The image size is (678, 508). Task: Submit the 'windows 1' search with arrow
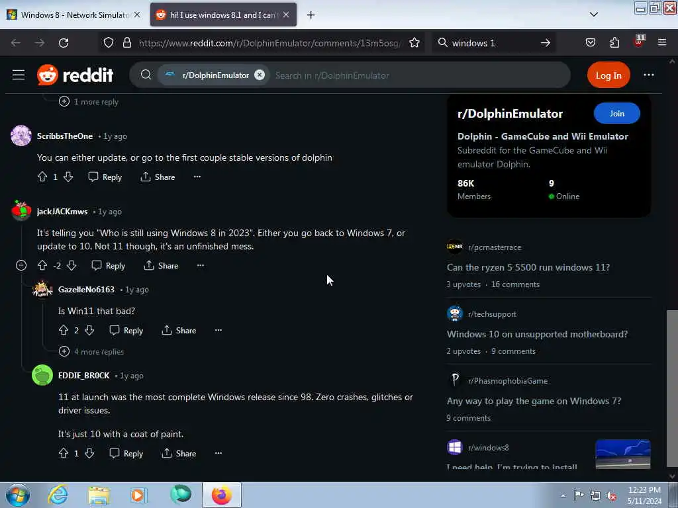(x=546, y=43)
